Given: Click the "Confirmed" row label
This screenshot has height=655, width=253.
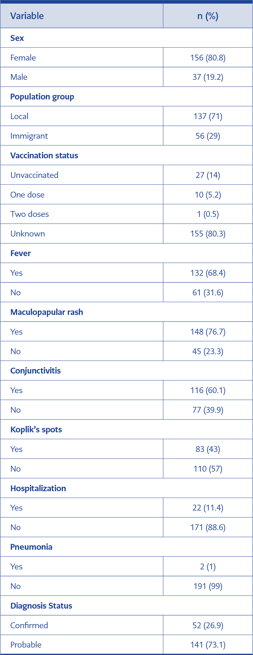Looking at the screenshot, I should 29,625.
